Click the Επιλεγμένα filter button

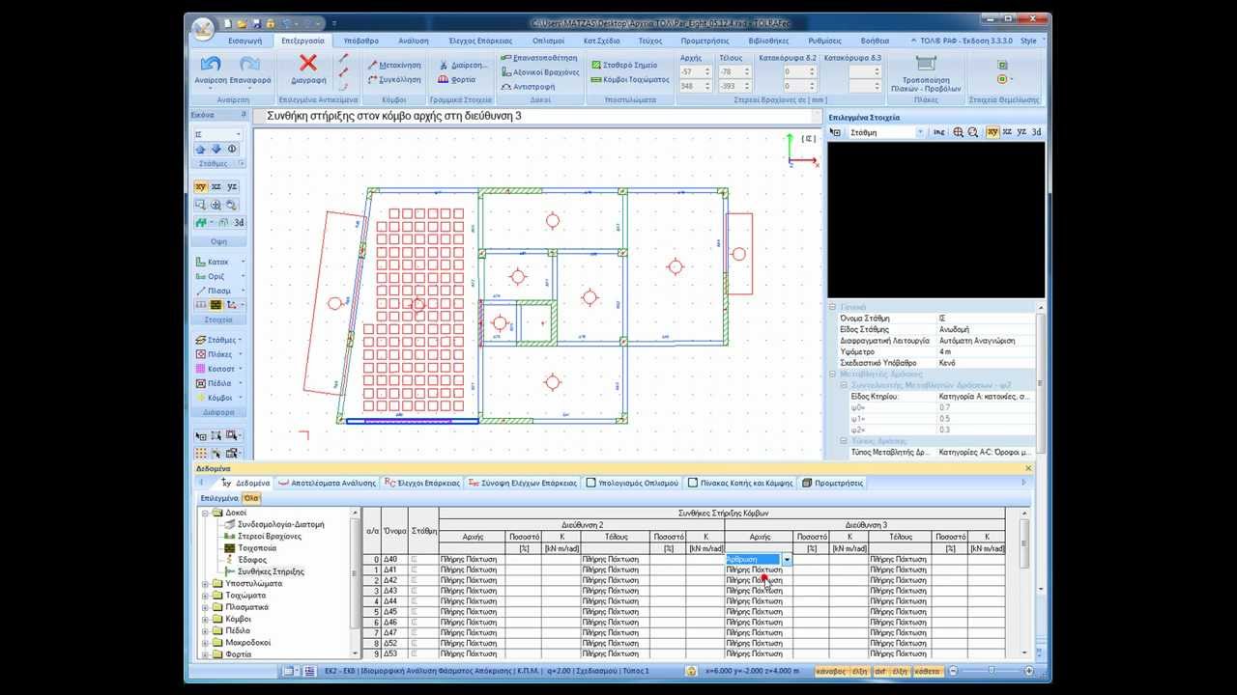tap(219, 498)
